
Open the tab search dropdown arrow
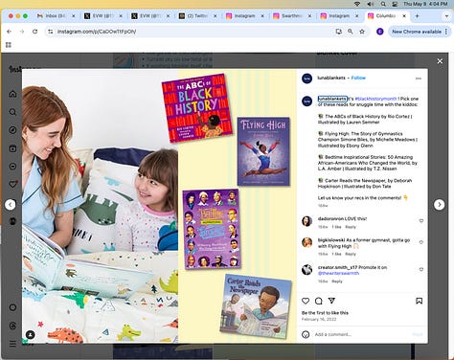[x=446, y=16]
